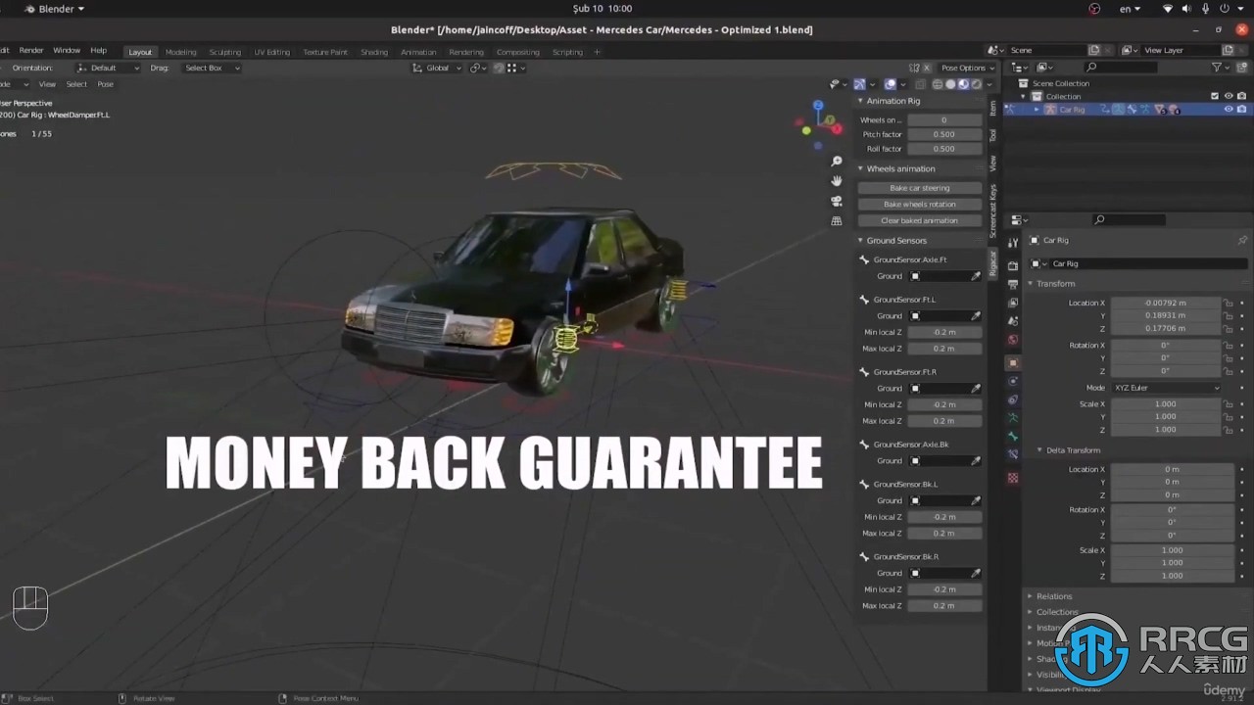Lock Location X padlock toggle

[x=1229, y=304]
